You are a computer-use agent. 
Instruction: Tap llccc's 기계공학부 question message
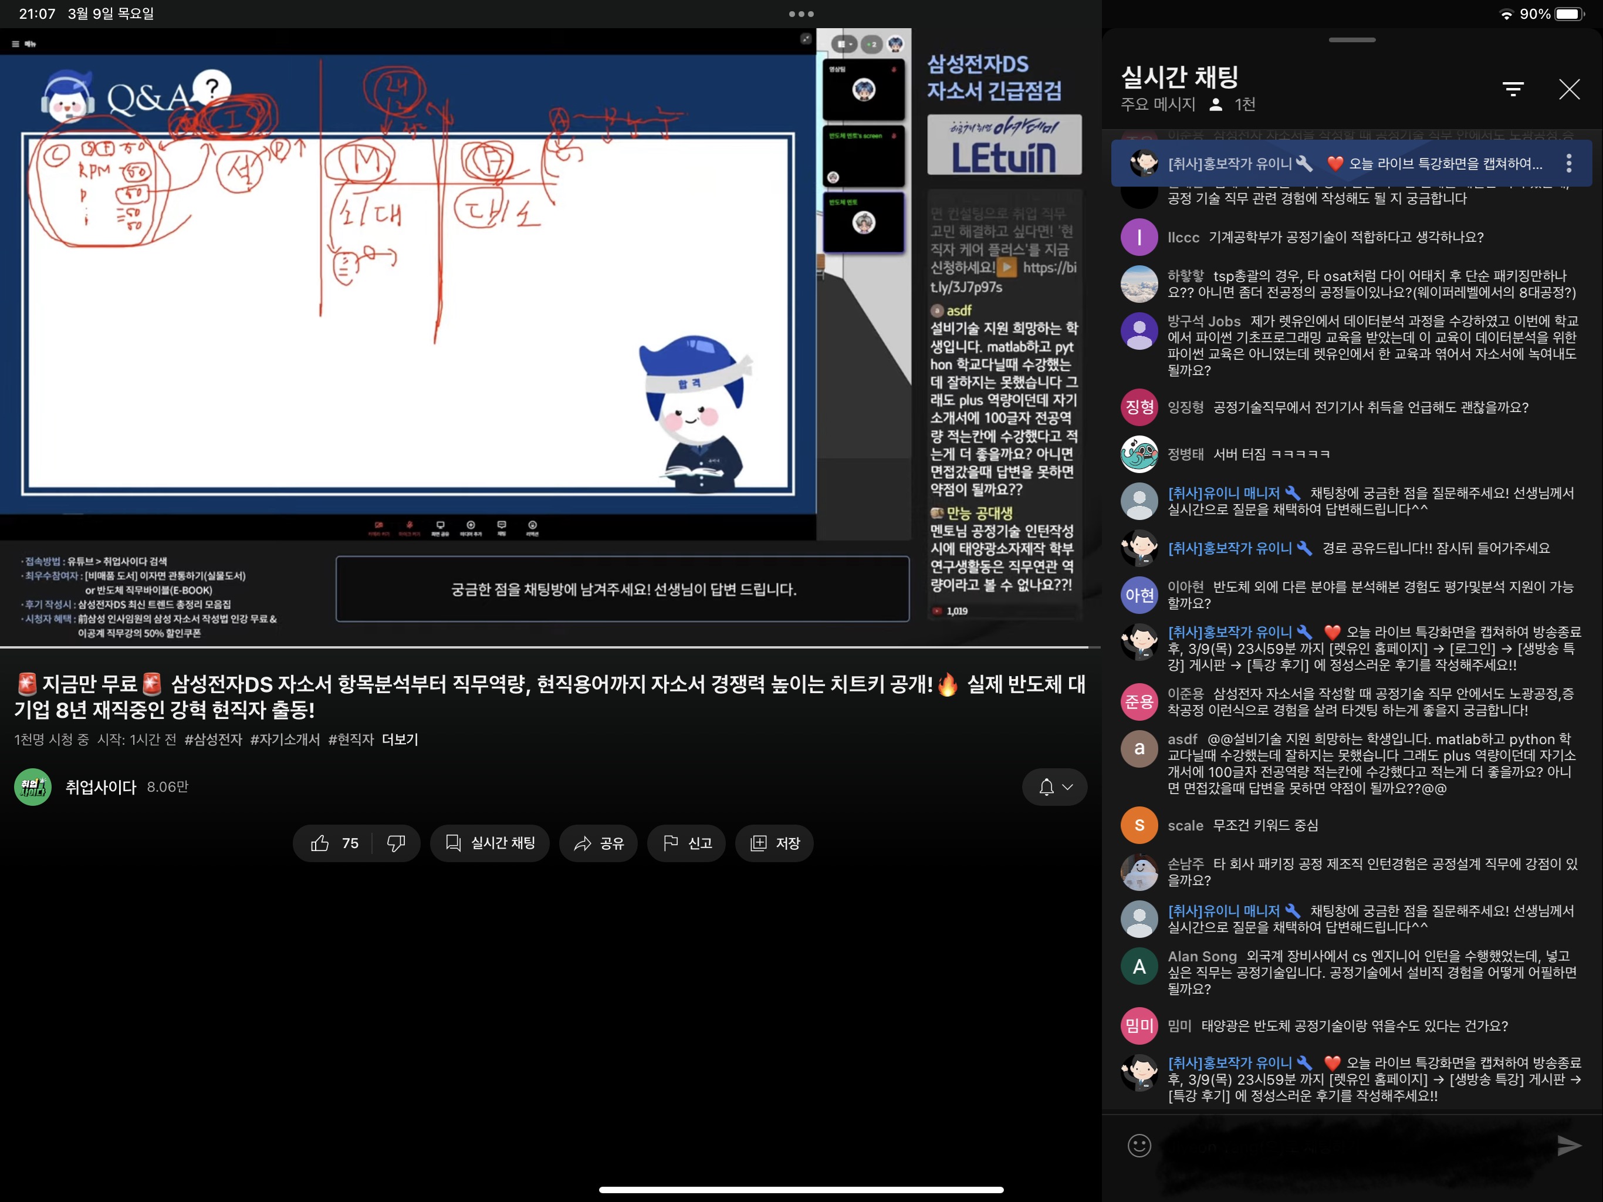click(x=1346, y=237)
